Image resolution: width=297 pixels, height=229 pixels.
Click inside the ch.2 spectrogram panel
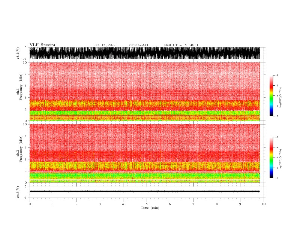point(144,153)
